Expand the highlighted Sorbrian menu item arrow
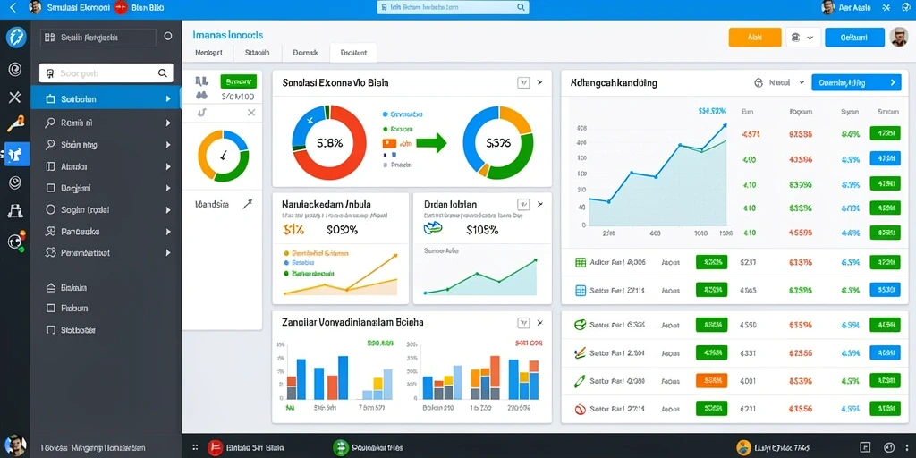 coord(168,99)
